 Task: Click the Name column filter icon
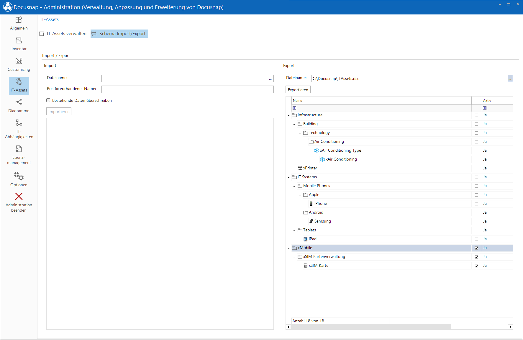point(294,108)
